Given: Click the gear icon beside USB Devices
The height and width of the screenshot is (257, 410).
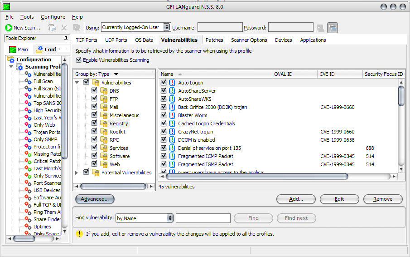Looking at the screenshot, I should [28, 190].
